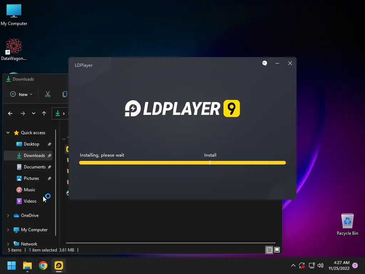This screenshot has height=274, width=365.
Task: Open DataWagon desktop shortcut
Action: tap(14, 49)
